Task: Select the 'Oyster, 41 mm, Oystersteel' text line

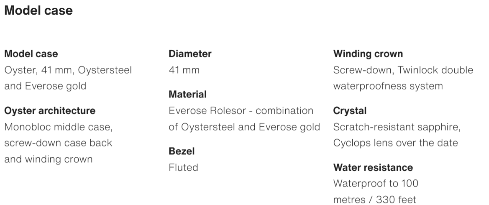Action: 68,70
